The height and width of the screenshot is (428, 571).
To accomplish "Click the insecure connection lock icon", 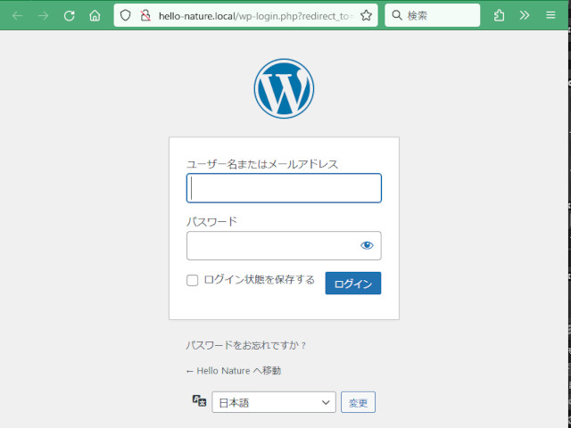I will [145, 15].
